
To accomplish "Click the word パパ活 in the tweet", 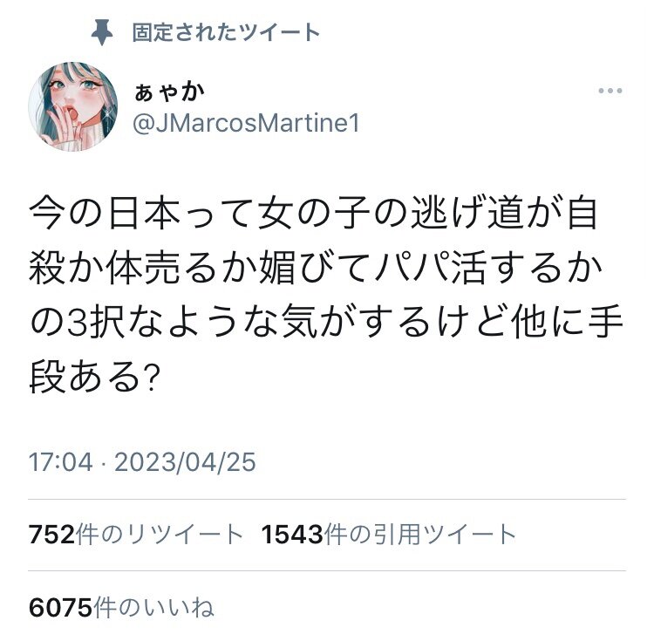I will [429, 268].
